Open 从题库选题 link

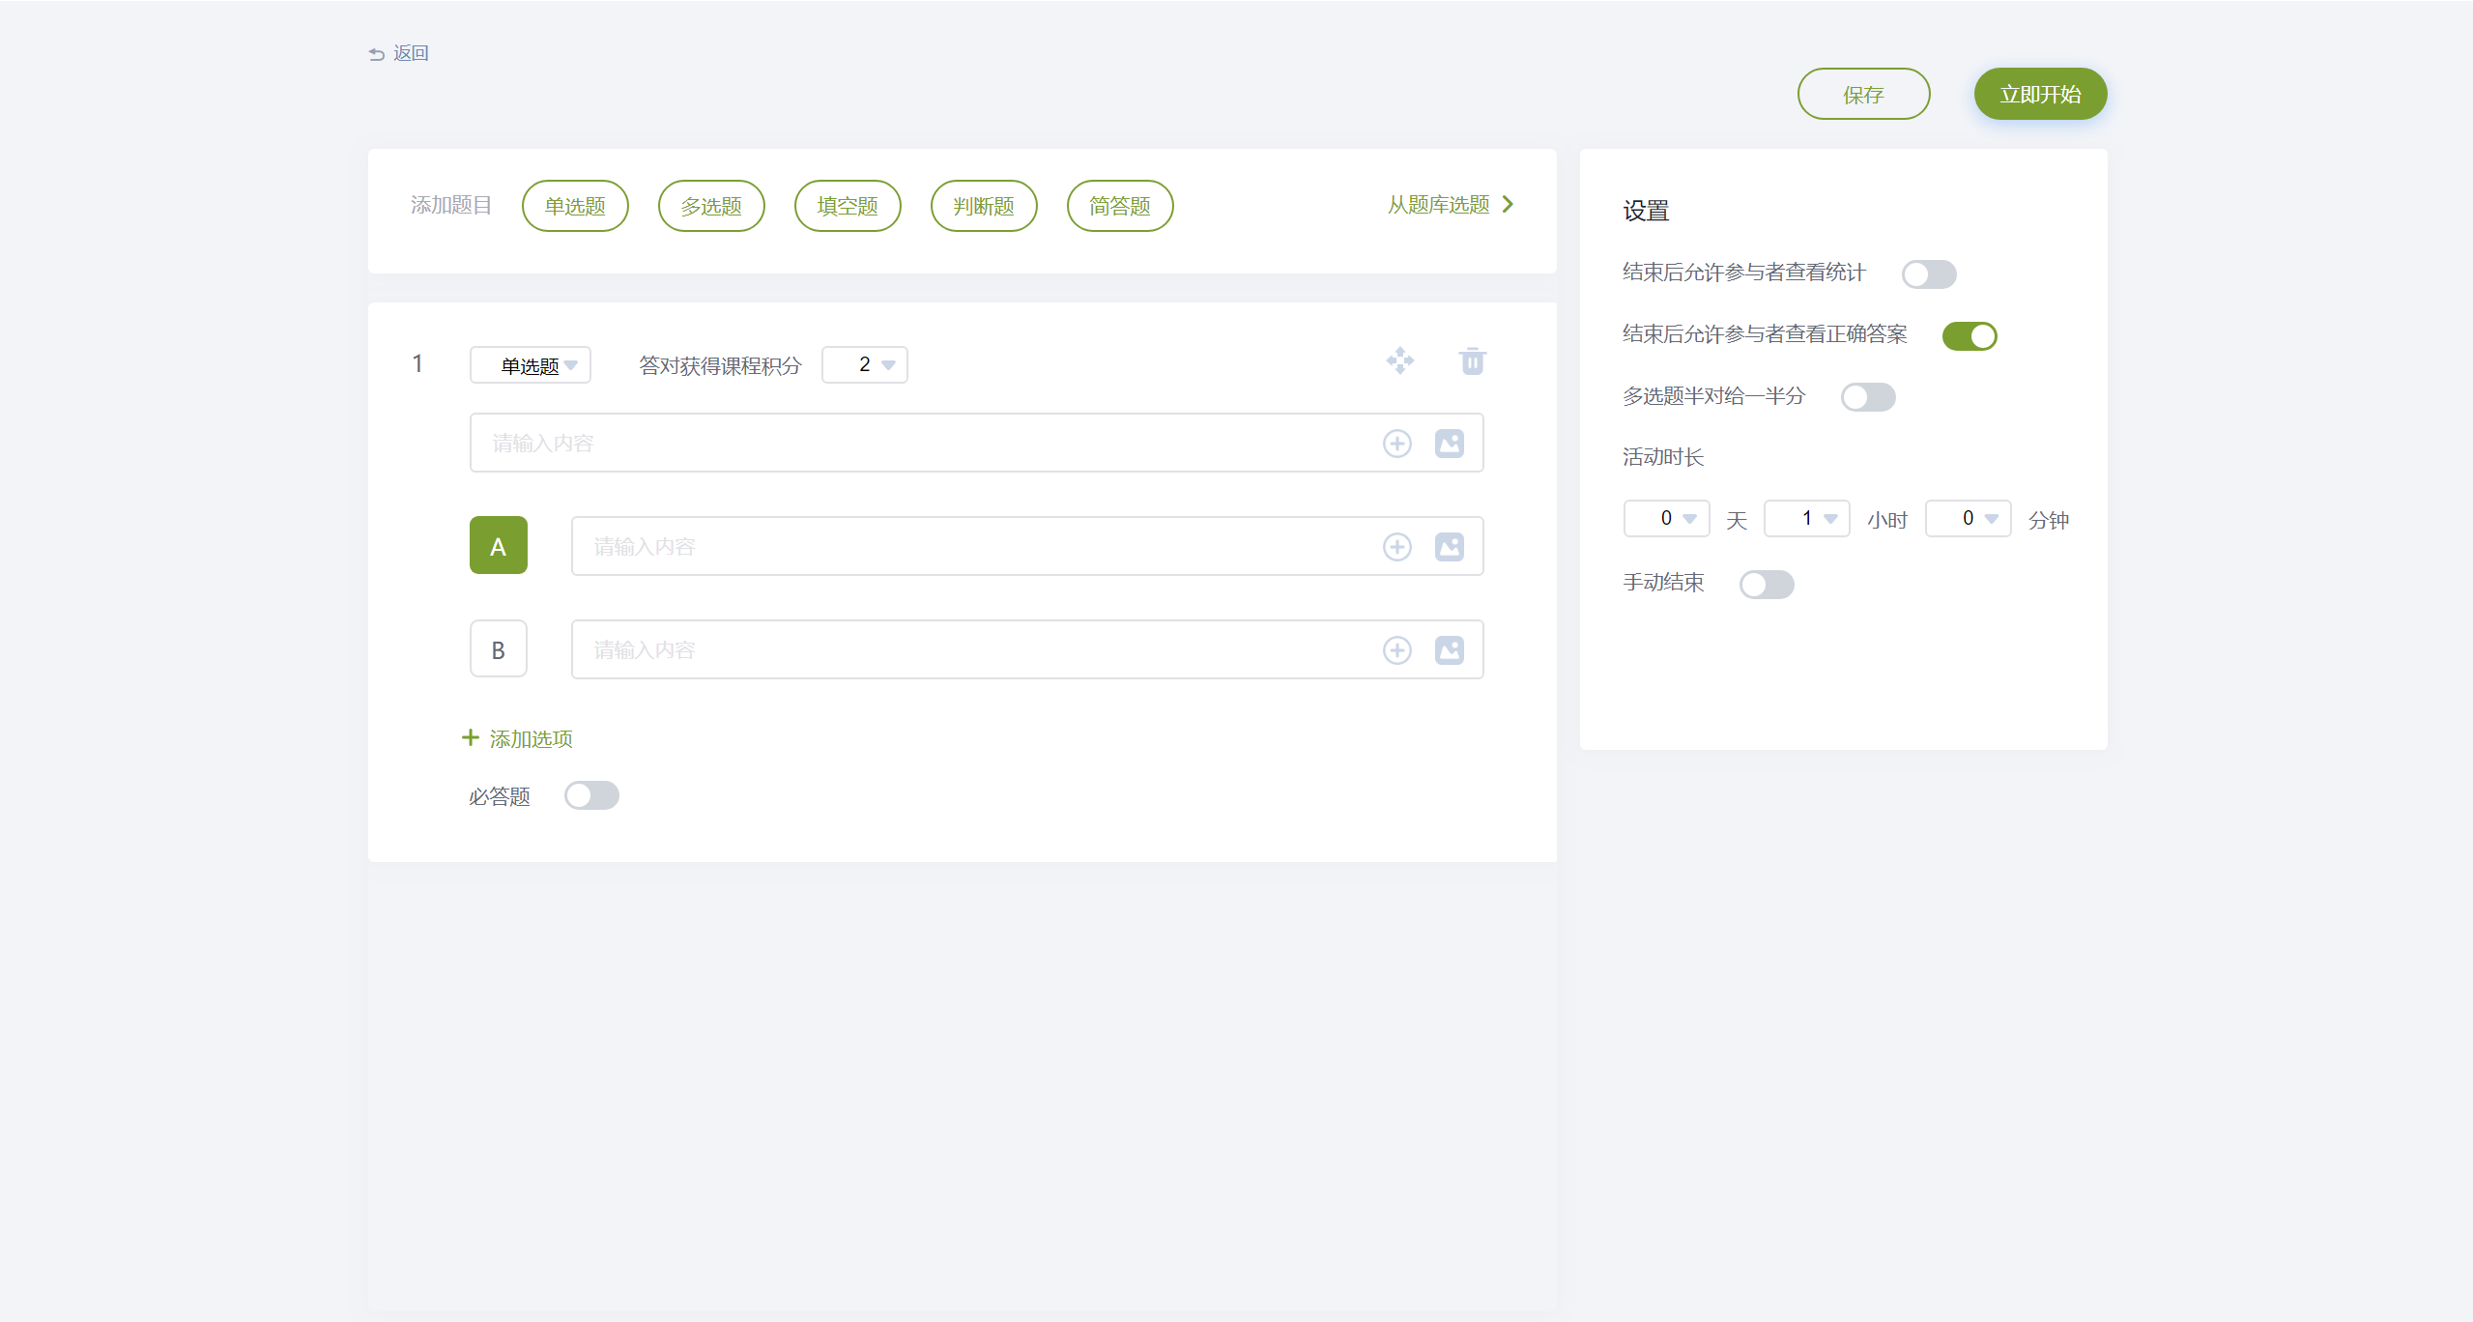pyautogui.click(x=1450, y=205)
